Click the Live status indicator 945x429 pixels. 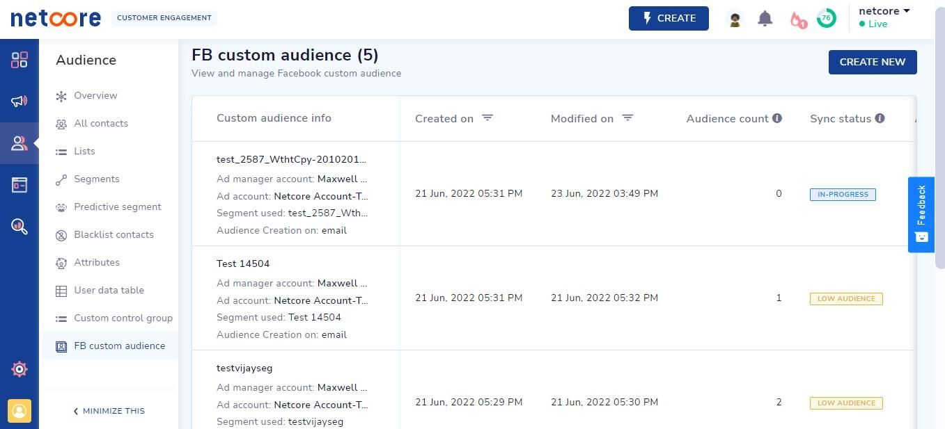tap(873, 24)
